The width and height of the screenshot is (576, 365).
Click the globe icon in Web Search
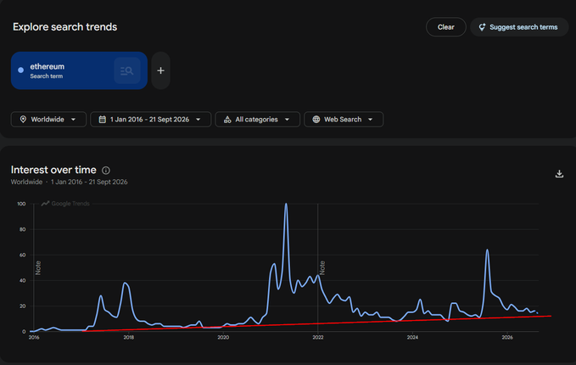[316, 120]
